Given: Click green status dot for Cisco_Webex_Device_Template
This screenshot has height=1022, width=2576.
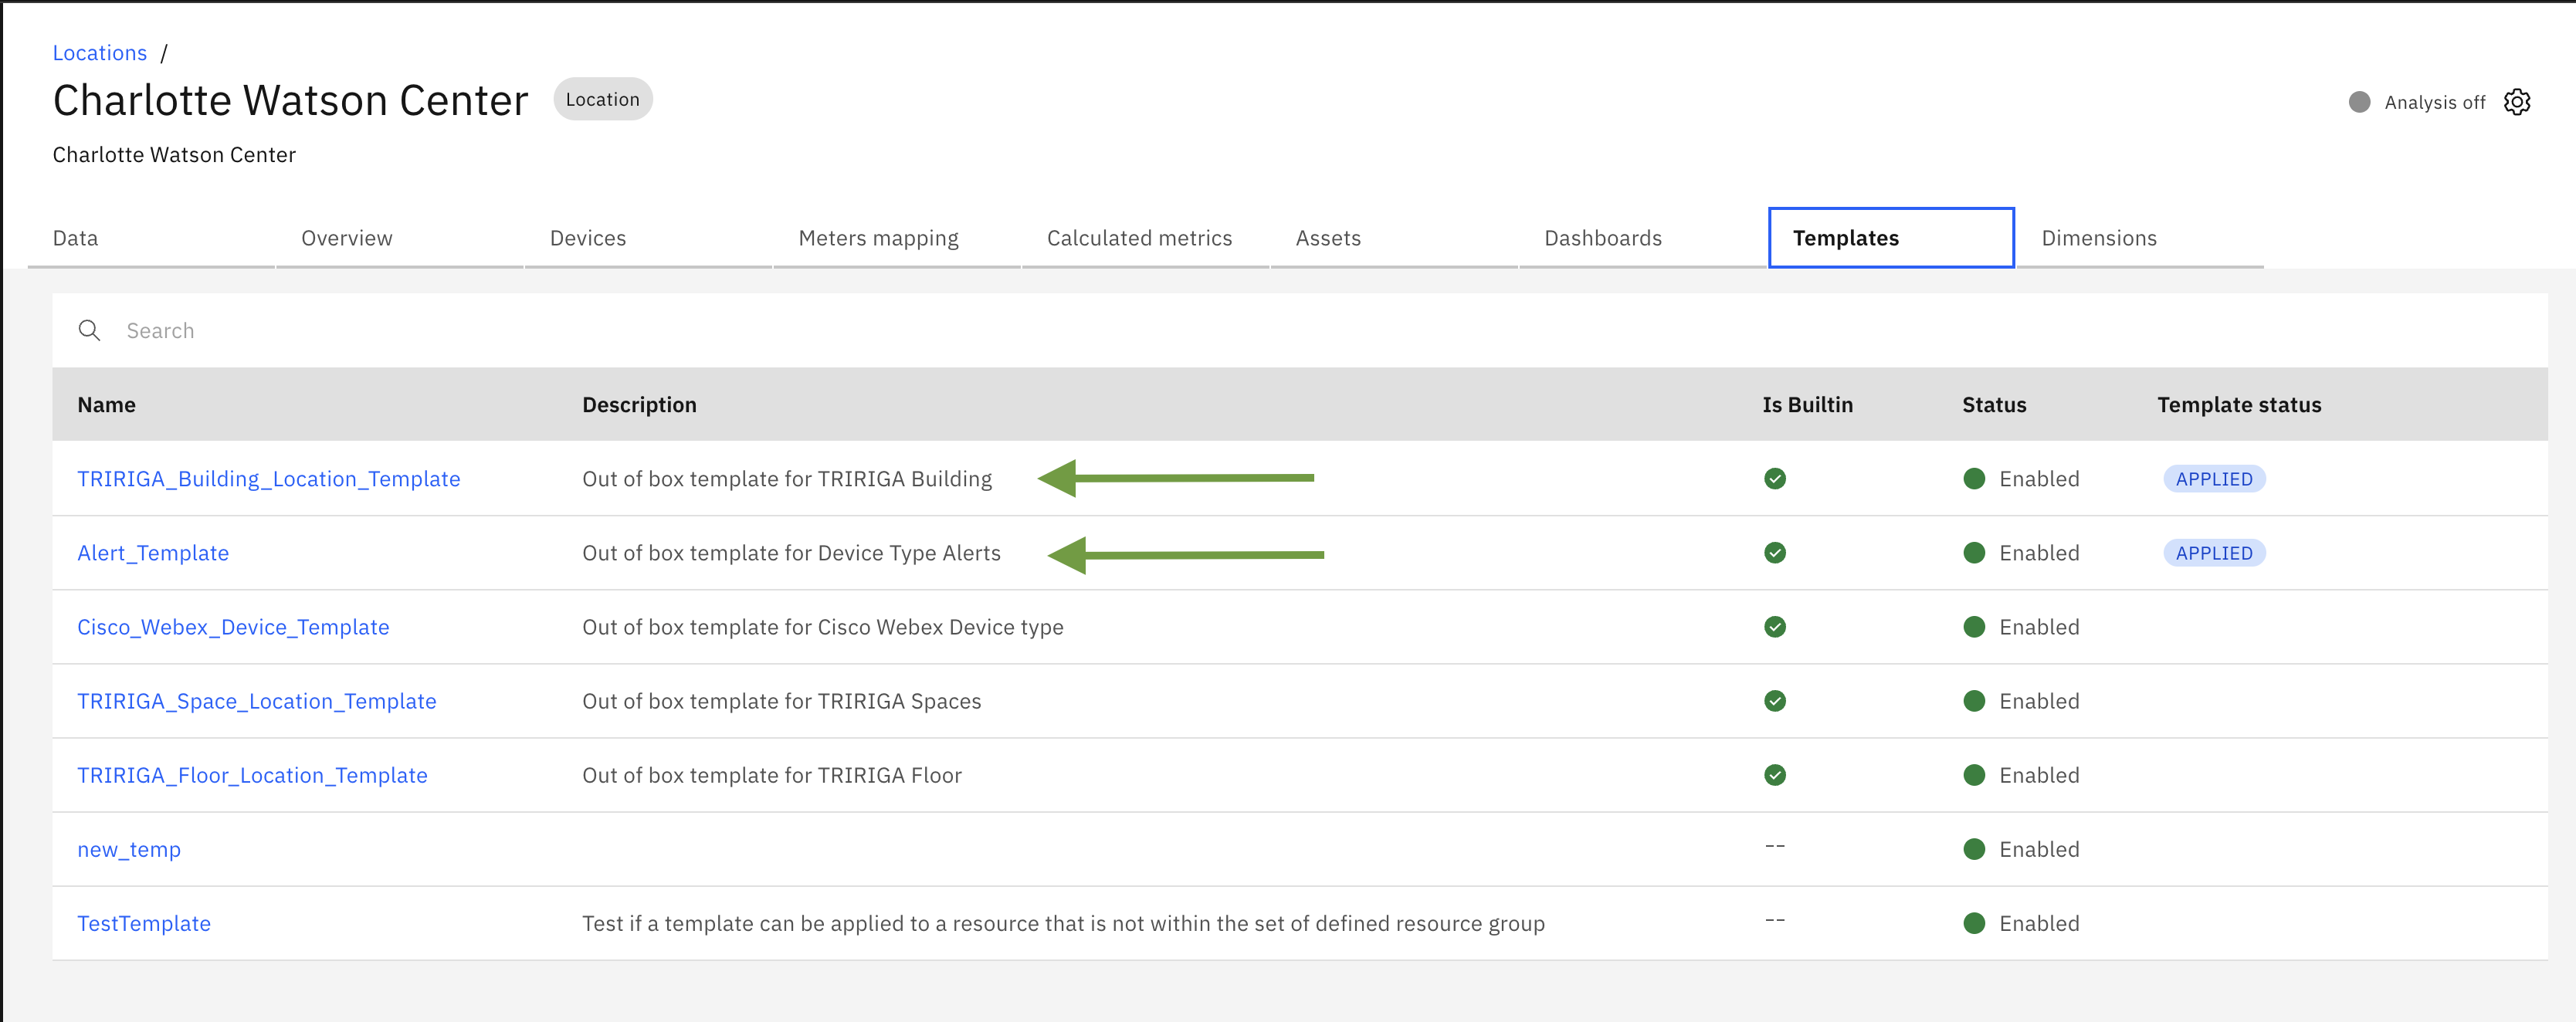Looking at the screenshot, I should (x=1974, y=627).
